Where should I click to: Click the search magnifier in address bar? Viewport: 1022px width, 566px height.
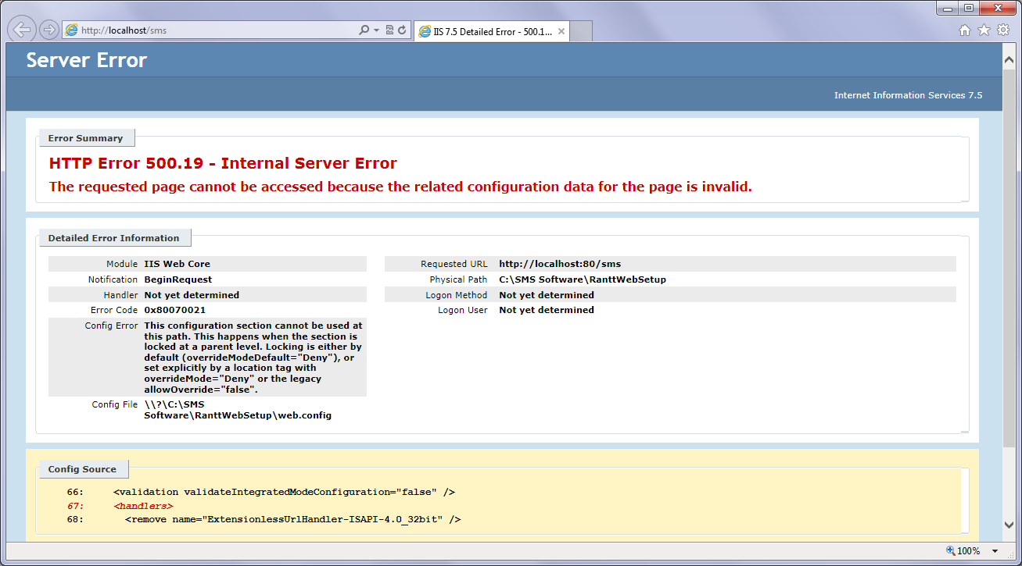coord(364,30)
